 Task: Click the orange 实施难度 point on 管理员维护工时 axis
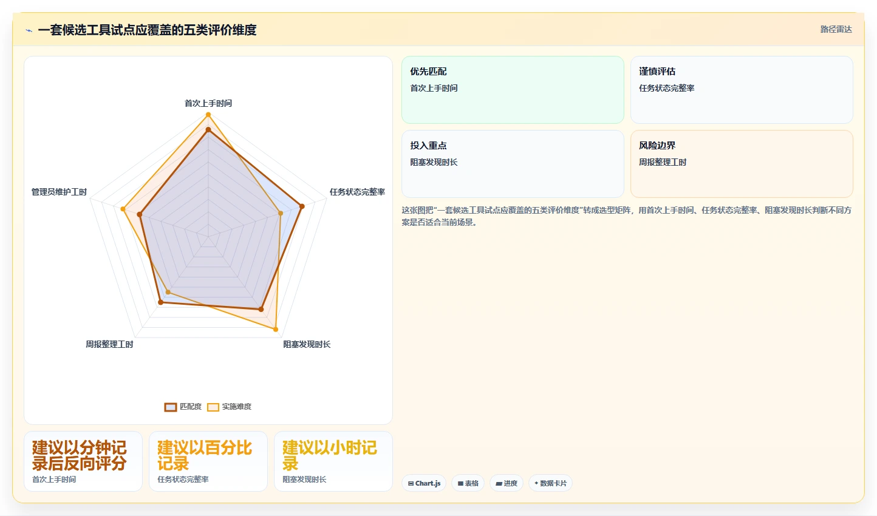[123, 209]
